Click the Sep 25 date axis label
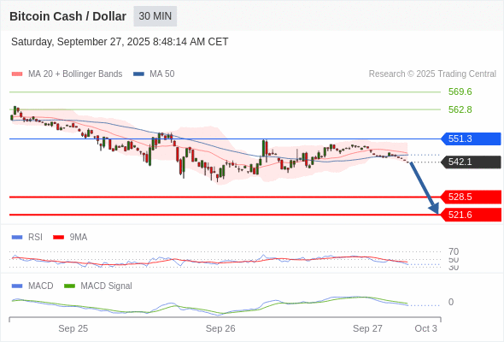Screen dimensions: 504x342 (x=73, y=328)
